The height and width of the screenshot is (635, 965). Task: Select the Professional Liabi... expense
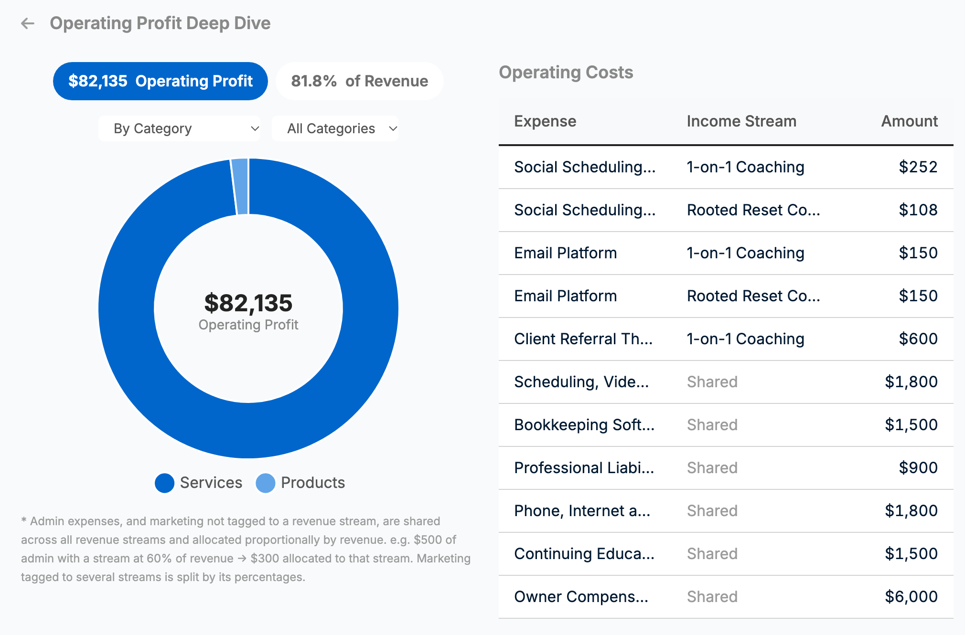click(x=584, y=468)
